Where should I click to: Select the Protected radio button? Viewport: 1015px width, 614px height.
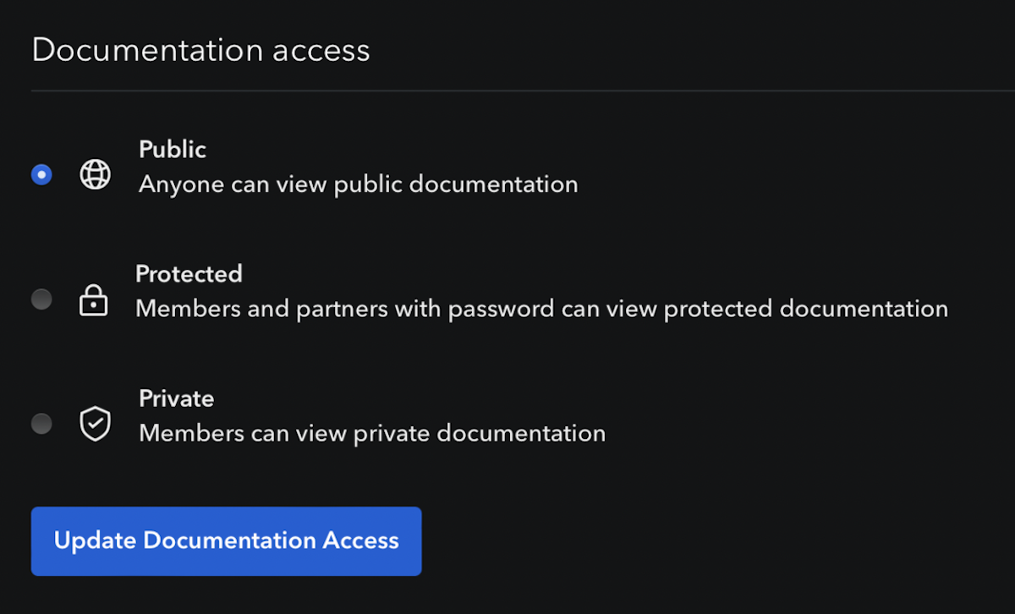coord(41,299)
